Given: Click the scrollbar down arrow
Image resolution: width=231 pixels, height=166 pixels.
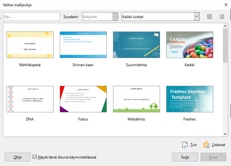Looking at the screenshot, I should pos(225,134).
